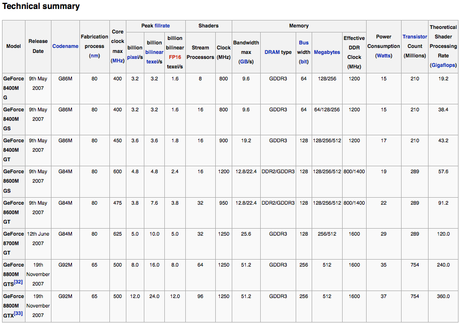This screenshot has width=459, height=323.
Task: Select the GeForce 8400M GS model cell
Action: (13, 119)
